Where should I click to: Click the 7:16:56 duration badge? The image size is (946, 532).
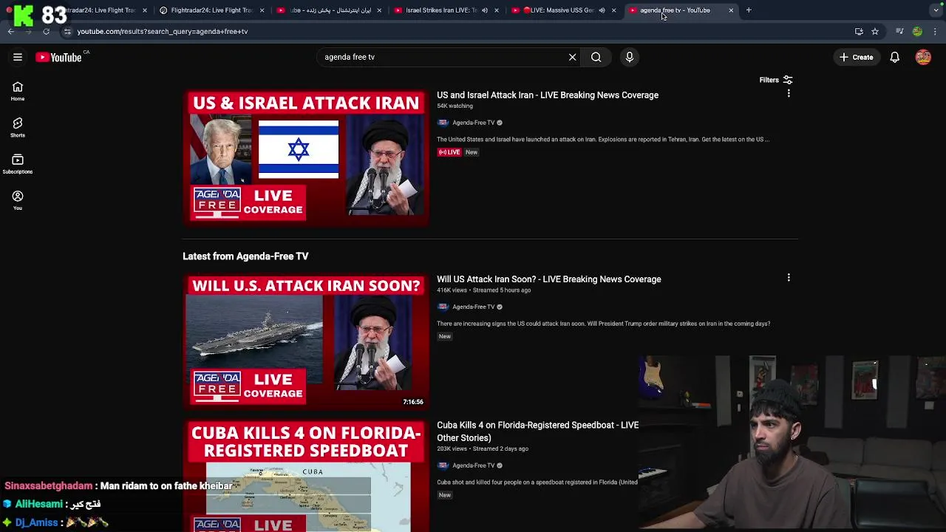click(413, 402)
